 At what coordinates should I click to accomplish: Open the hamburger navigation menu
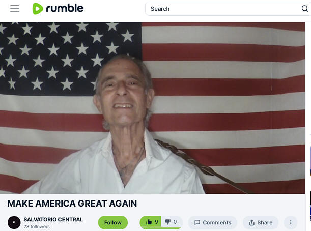click(15, 9)
